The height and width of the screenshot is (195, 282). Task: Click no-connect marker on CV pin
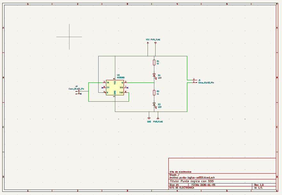pos(102,88)
